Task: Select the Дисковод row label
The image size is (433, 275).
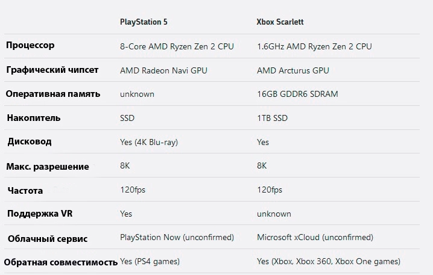Action: point(30,141)
